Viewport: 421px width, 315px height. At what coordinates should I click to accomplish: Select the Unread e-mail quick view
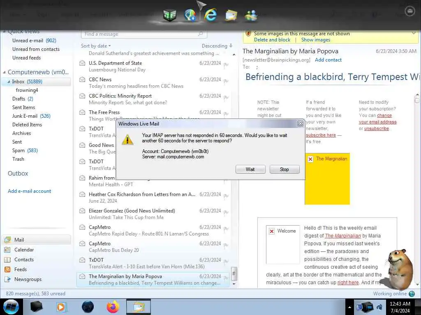pyautogui.click(x=34, y=41)
